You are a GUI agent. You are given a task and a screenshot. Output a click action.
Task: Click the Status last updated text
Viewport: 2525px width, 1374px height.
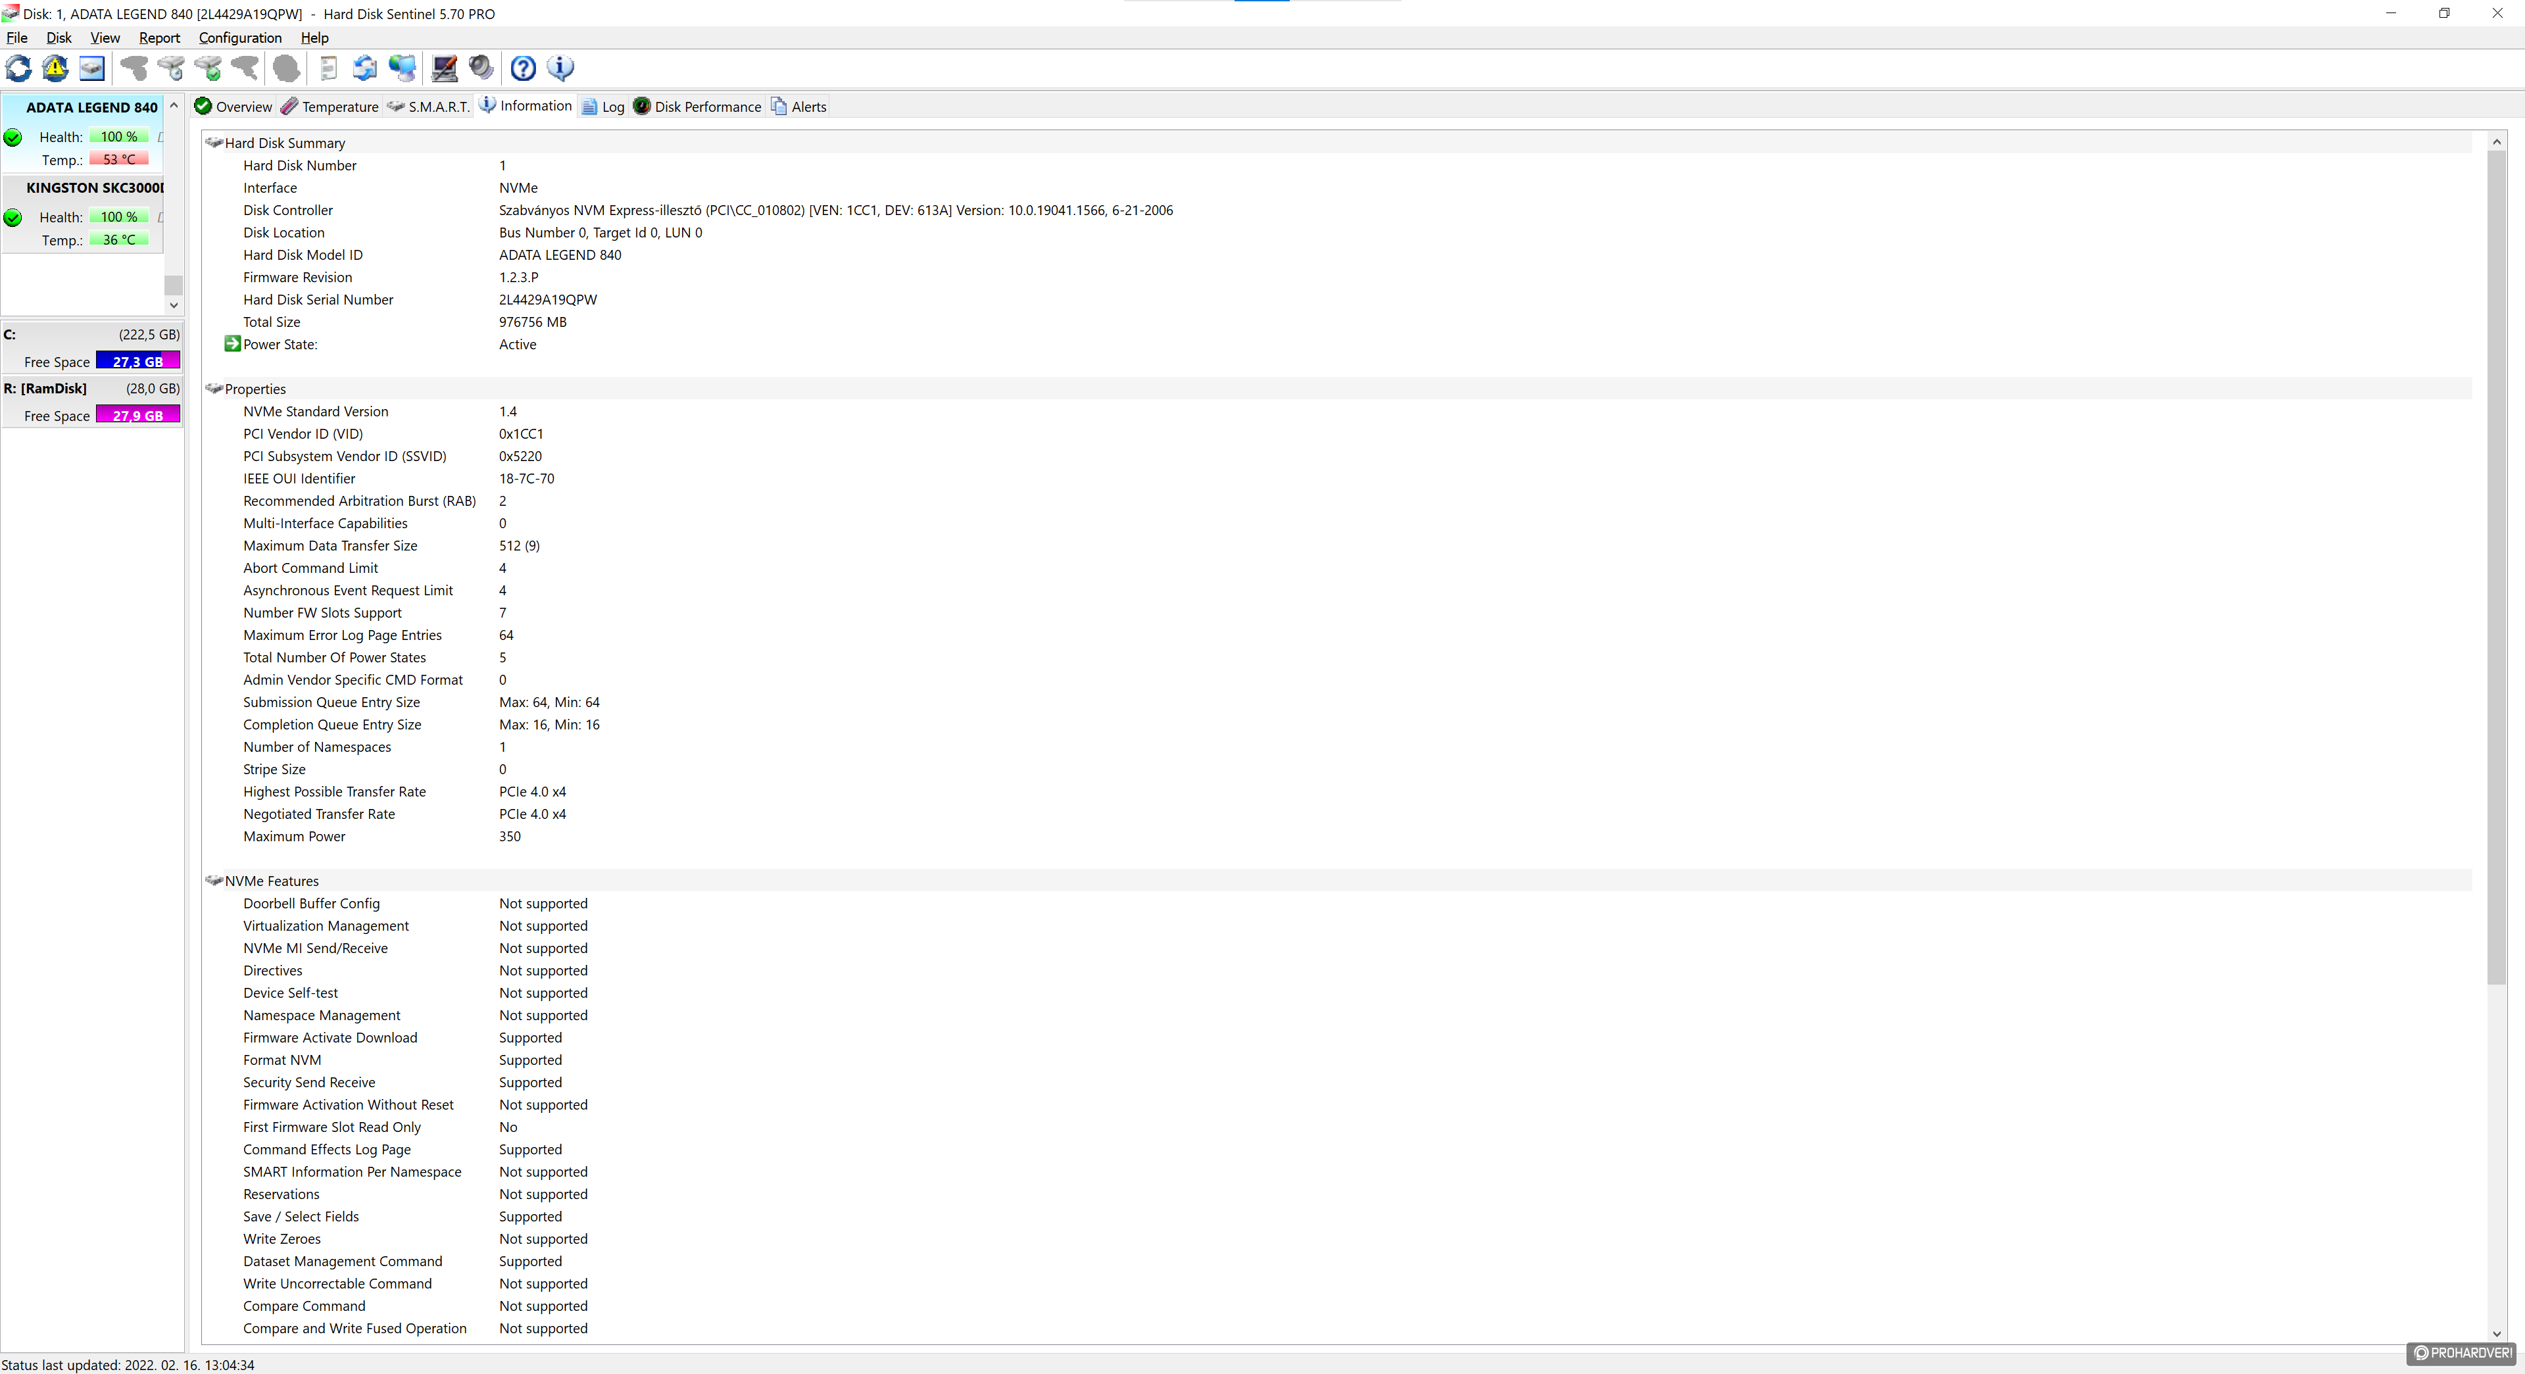point(128,1365)
